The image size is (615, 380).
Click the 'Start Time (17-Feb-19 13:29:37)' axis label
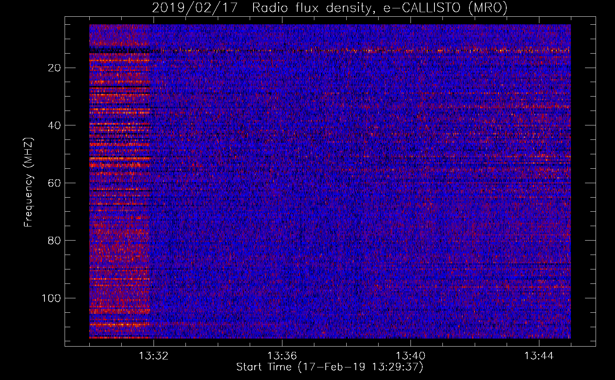click(x=330, y=367)
